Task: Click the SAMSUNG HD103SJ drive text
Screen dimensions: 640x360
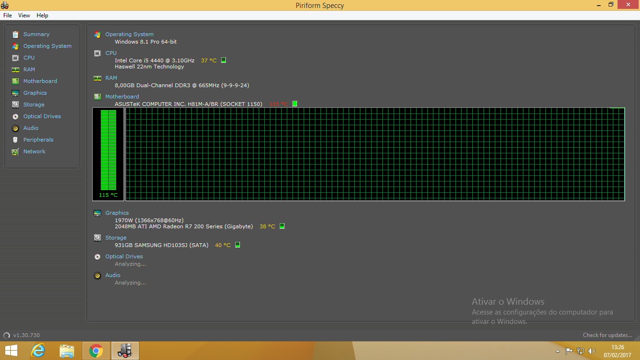Action: click(x=162, y=245)
